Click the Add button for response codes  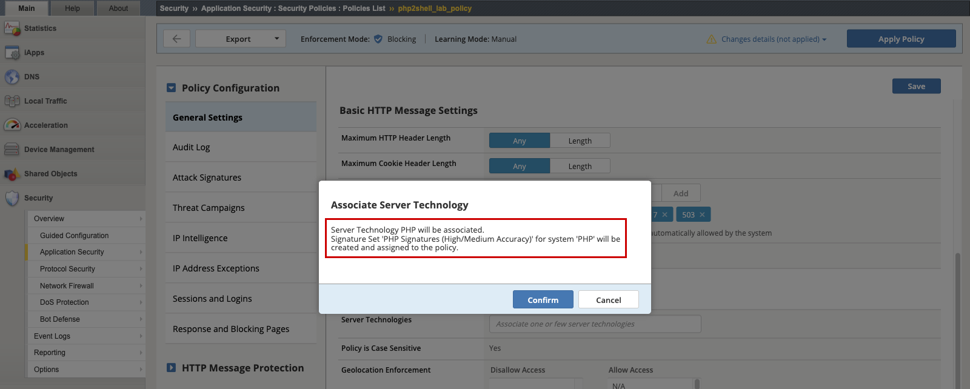pos(681,193)
